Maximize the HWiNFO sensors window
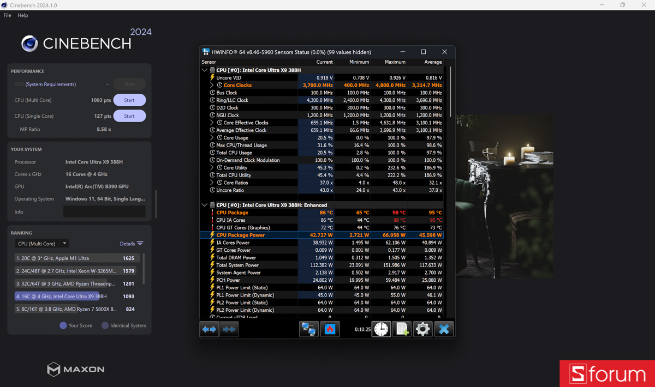 click(423, 52)
